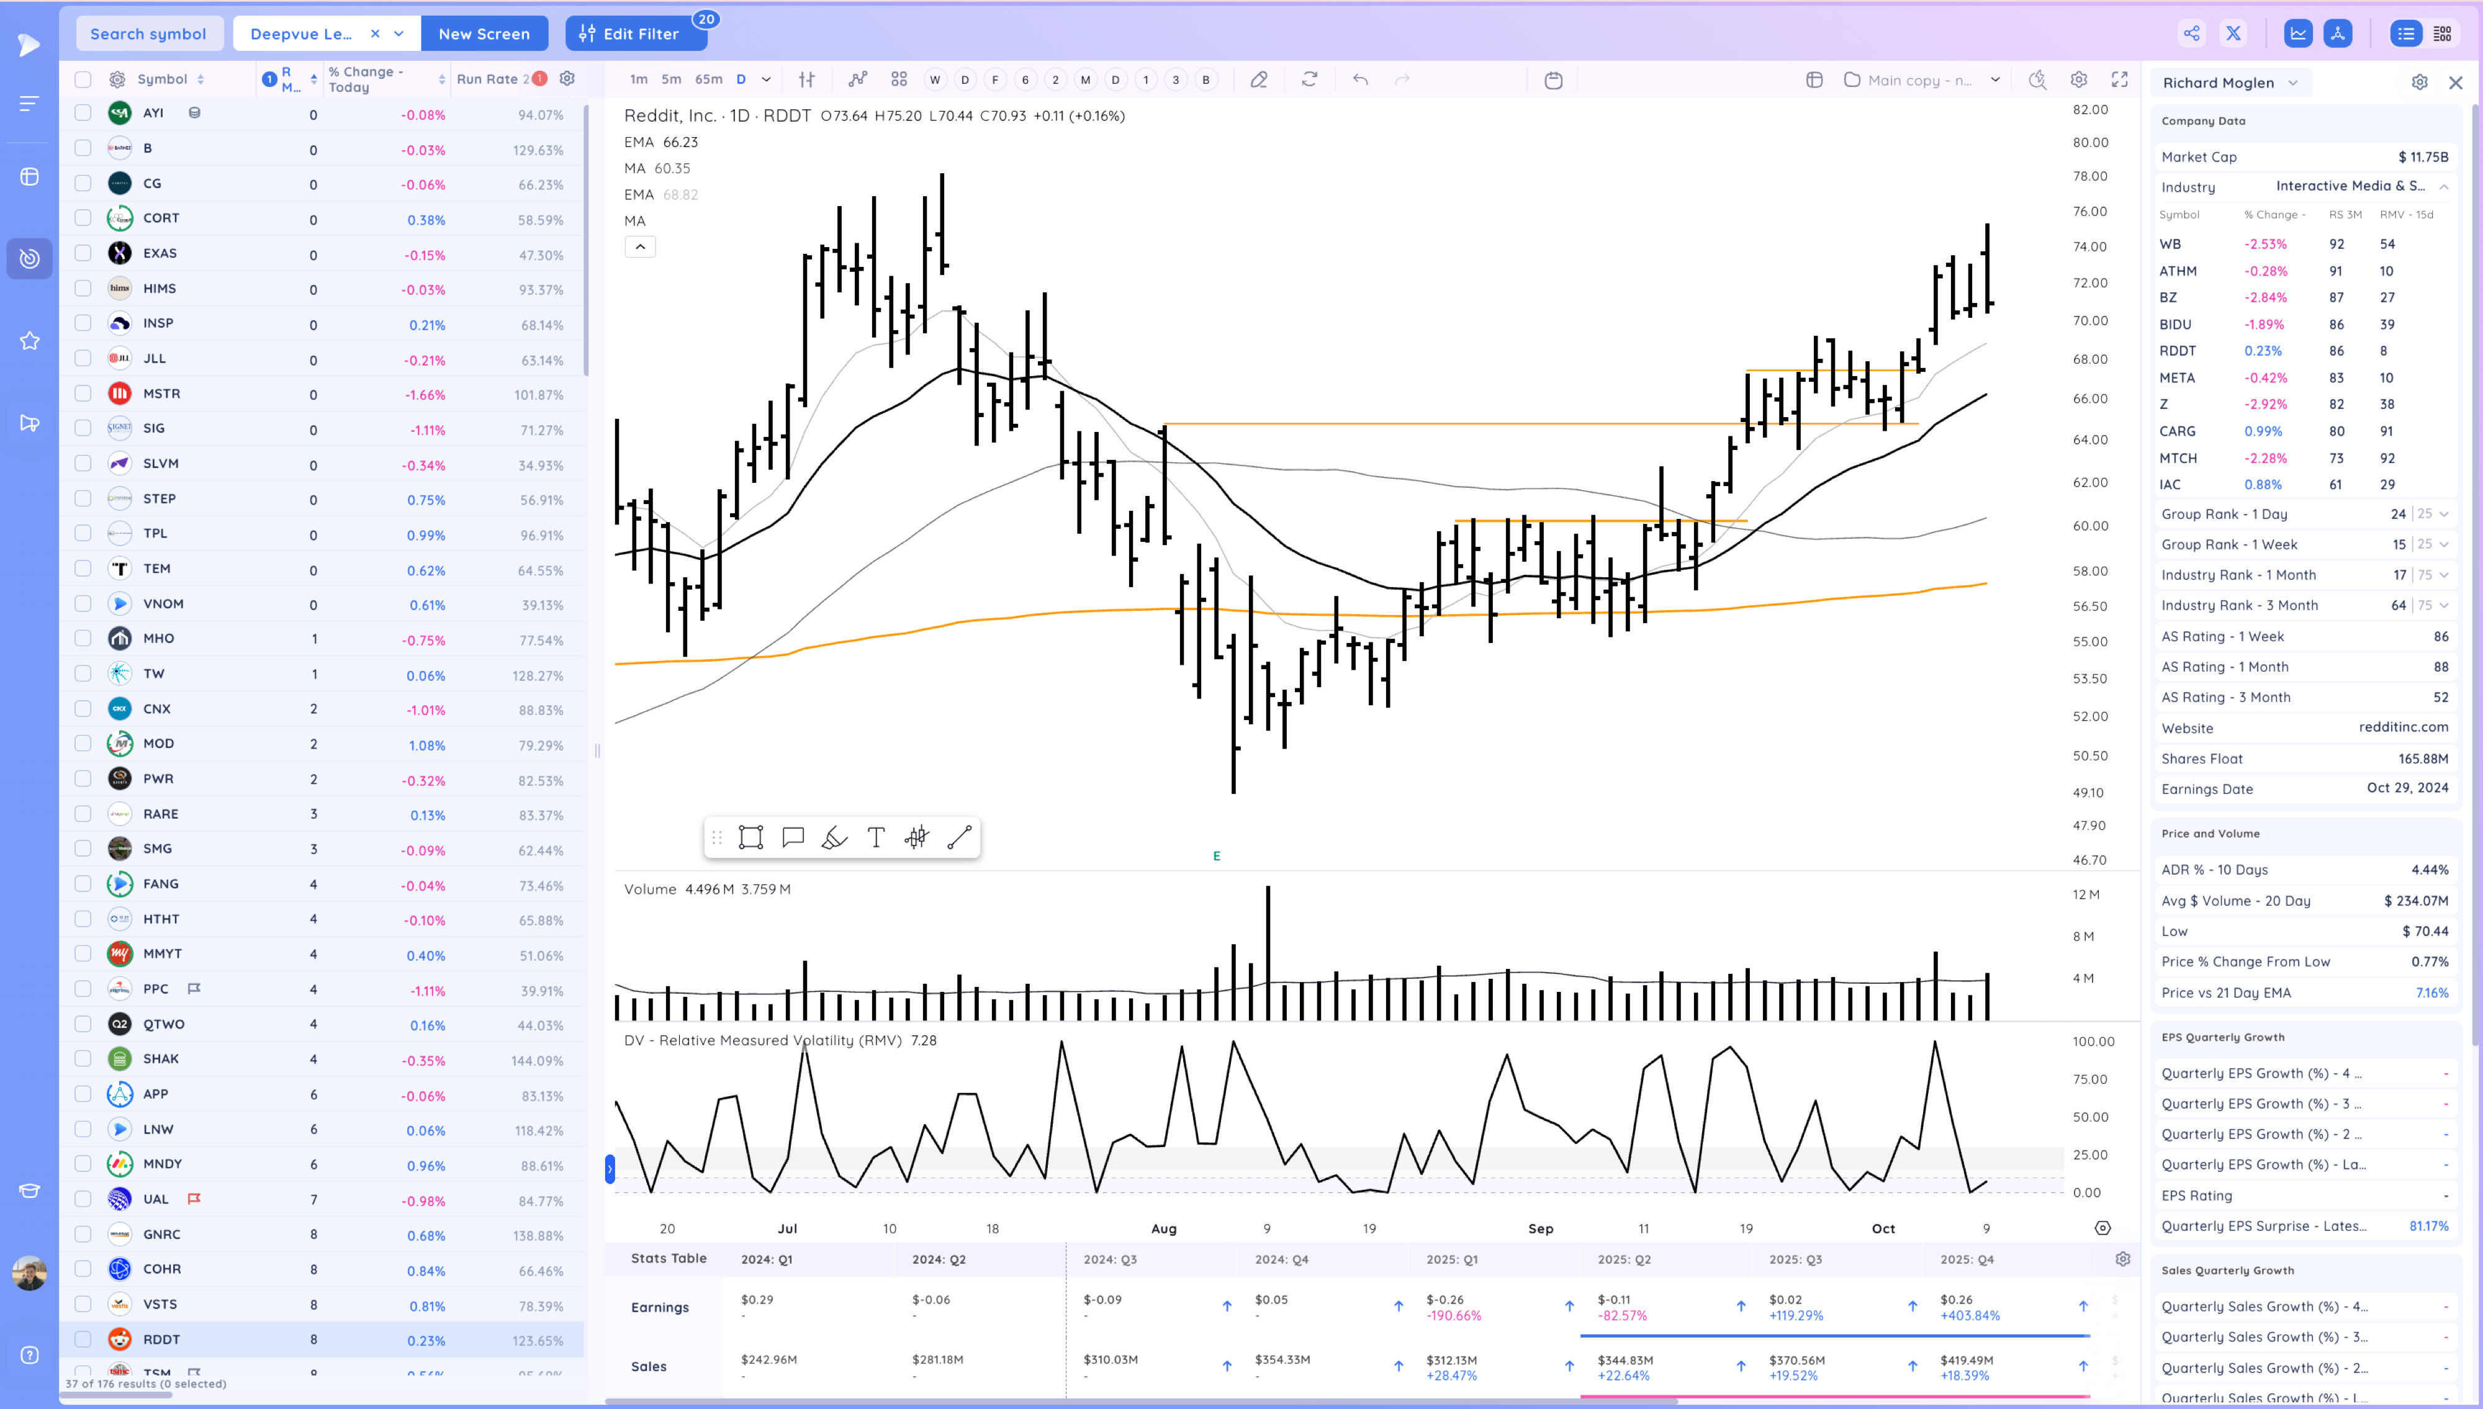Click the New Screen button

[484, 34]
